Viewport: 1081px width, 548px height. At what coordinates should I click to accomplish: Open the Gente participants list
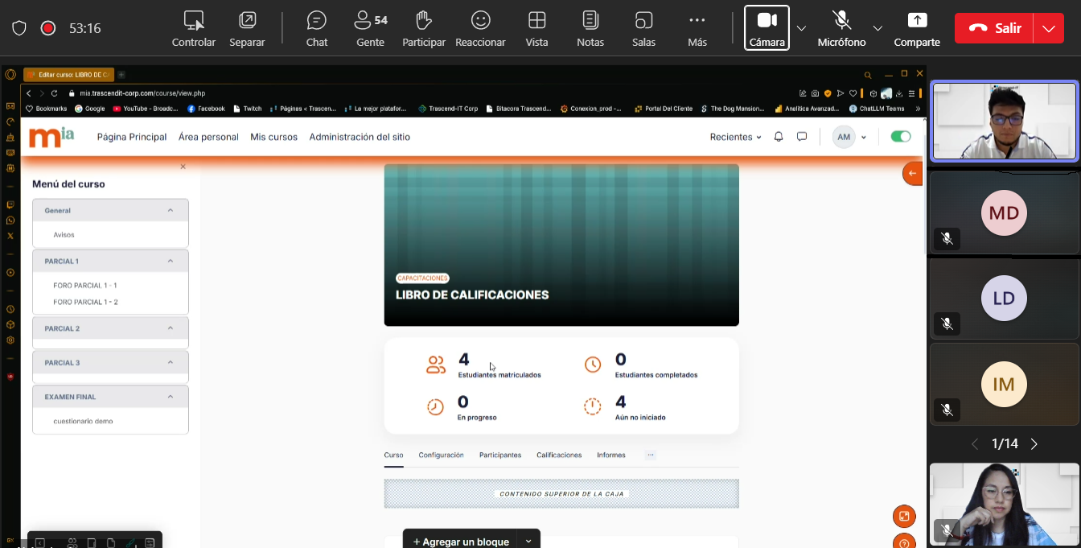tap(370, 28)
